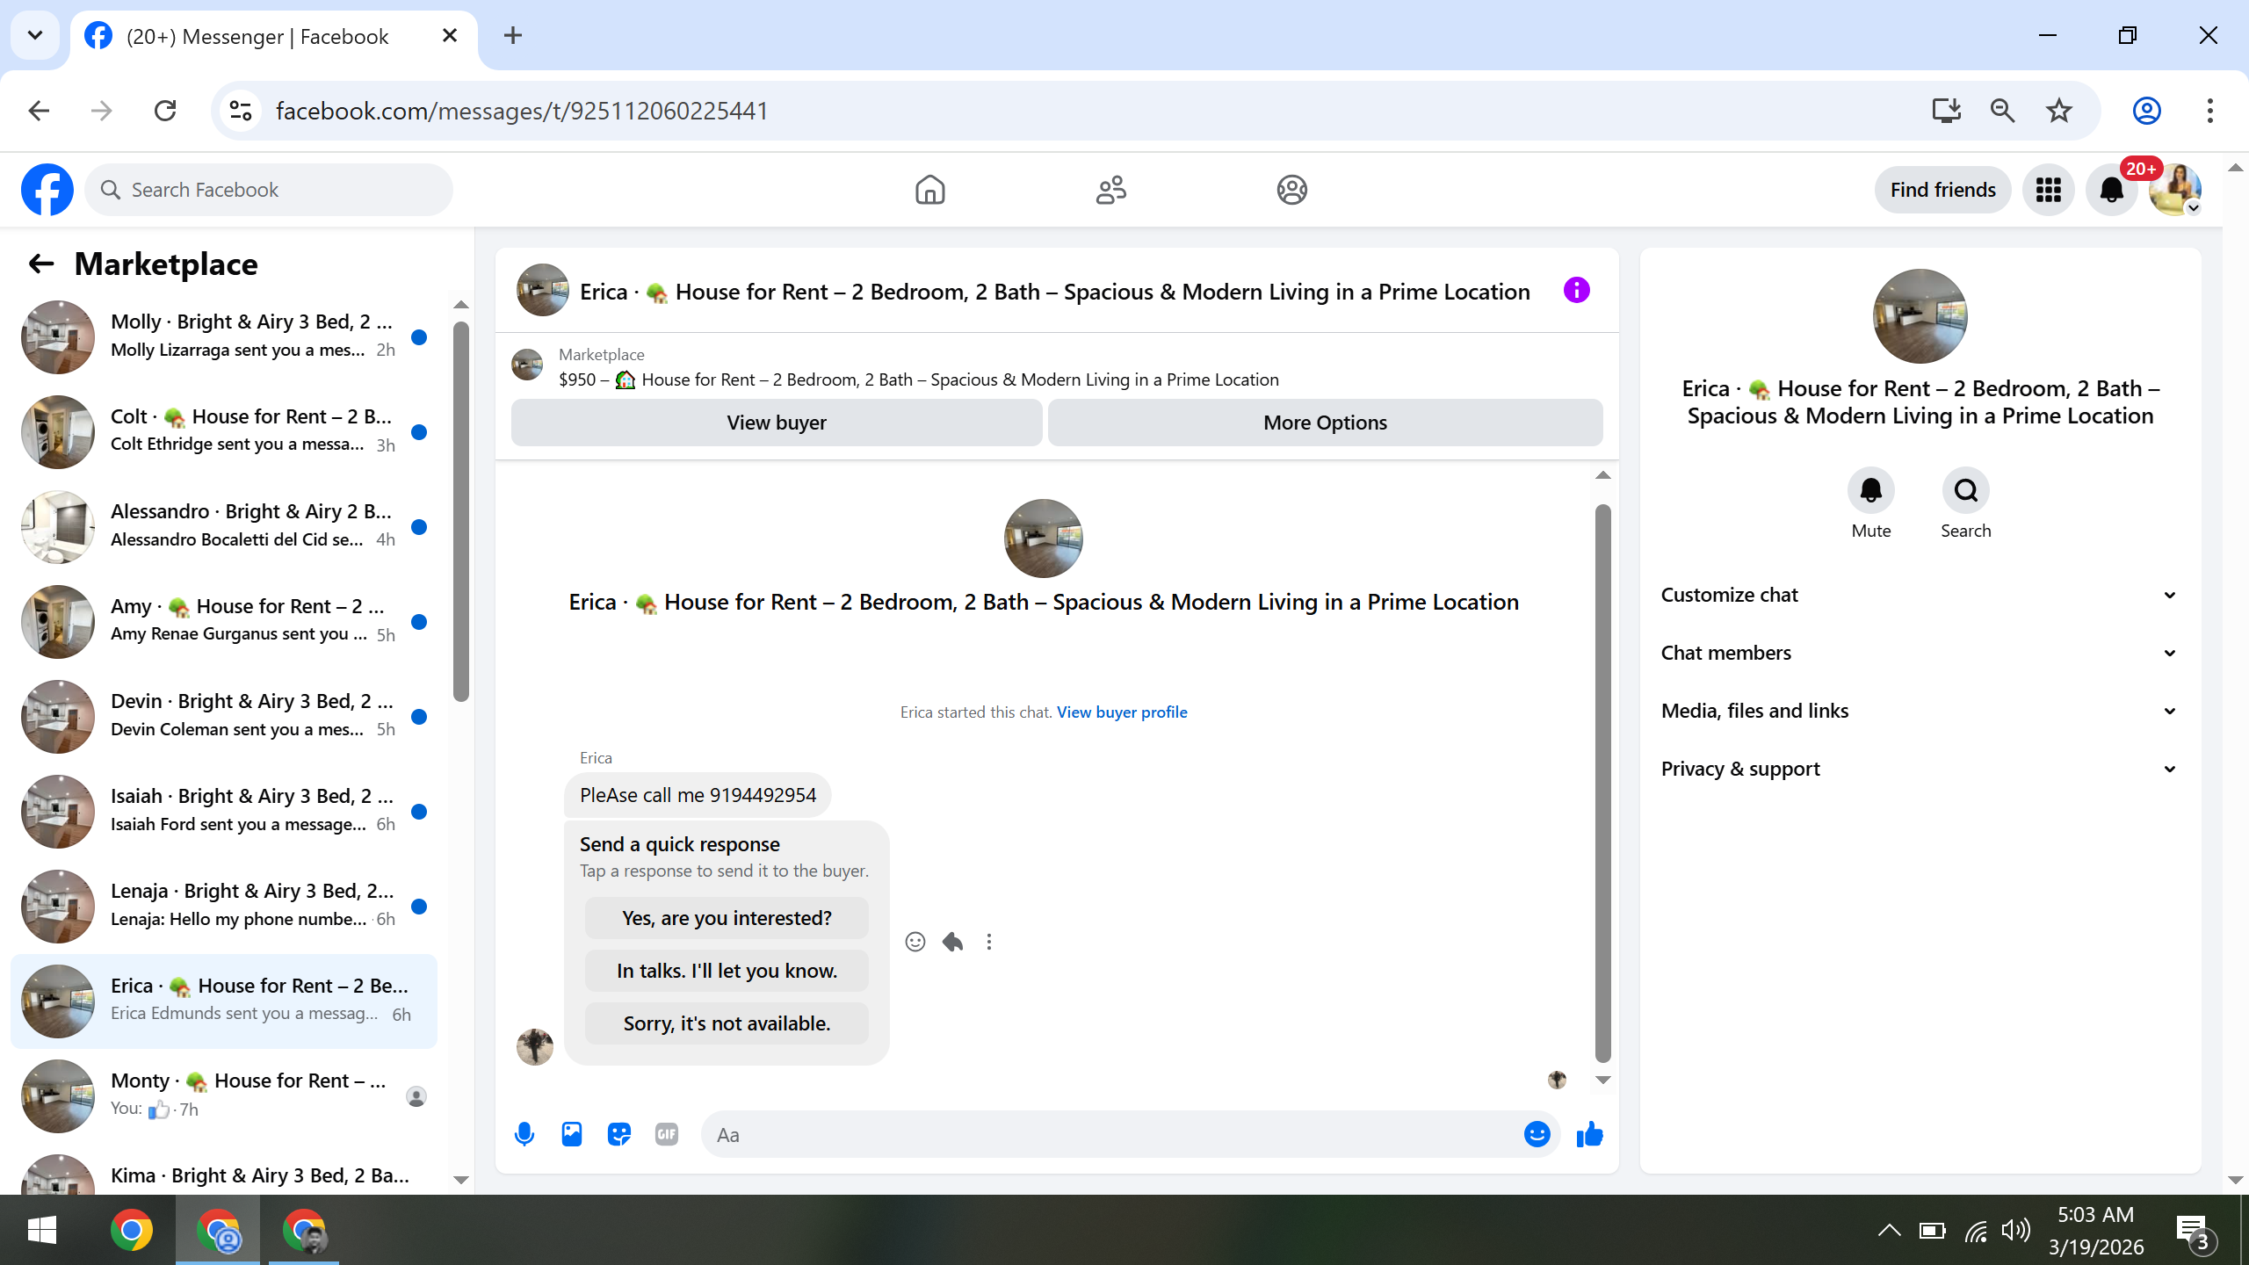The image size is (2249, 1265).
Task: Reply to Erica's message arrow icon
Action: click(952, 942)
